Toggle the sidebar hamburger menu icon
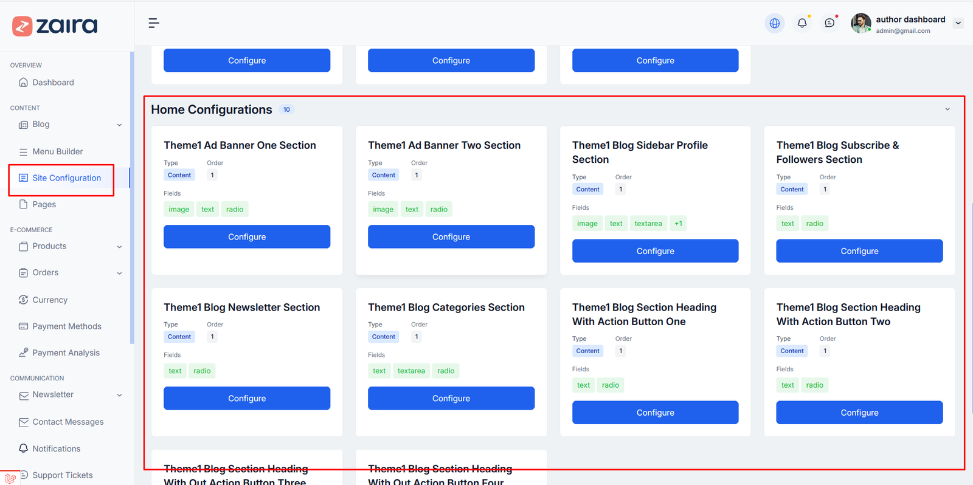 [x=153, y=23]
